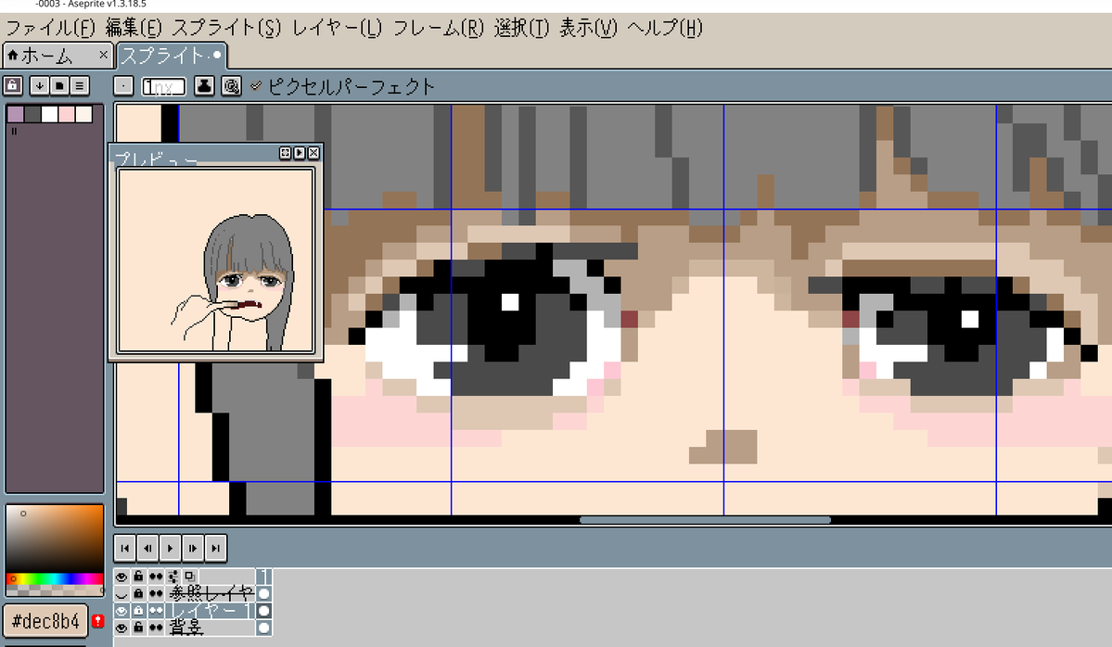Select the white palette swatch
The image size is (1112, 647).
point(50,114)
